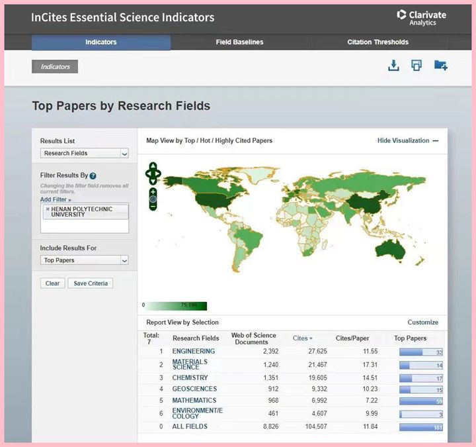Switch to the Field Baselines tab
The height and width of the screenshot is (447, 476).
click(239, 42)
